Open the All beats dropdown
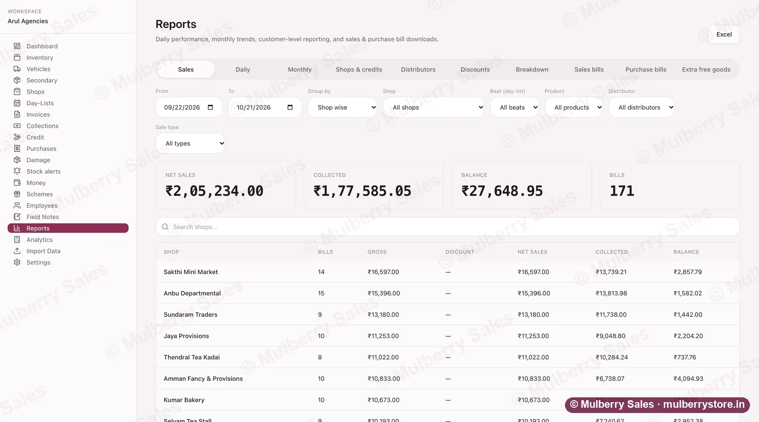Viewport: 759px width, 422px height. (x=514, y=107)
